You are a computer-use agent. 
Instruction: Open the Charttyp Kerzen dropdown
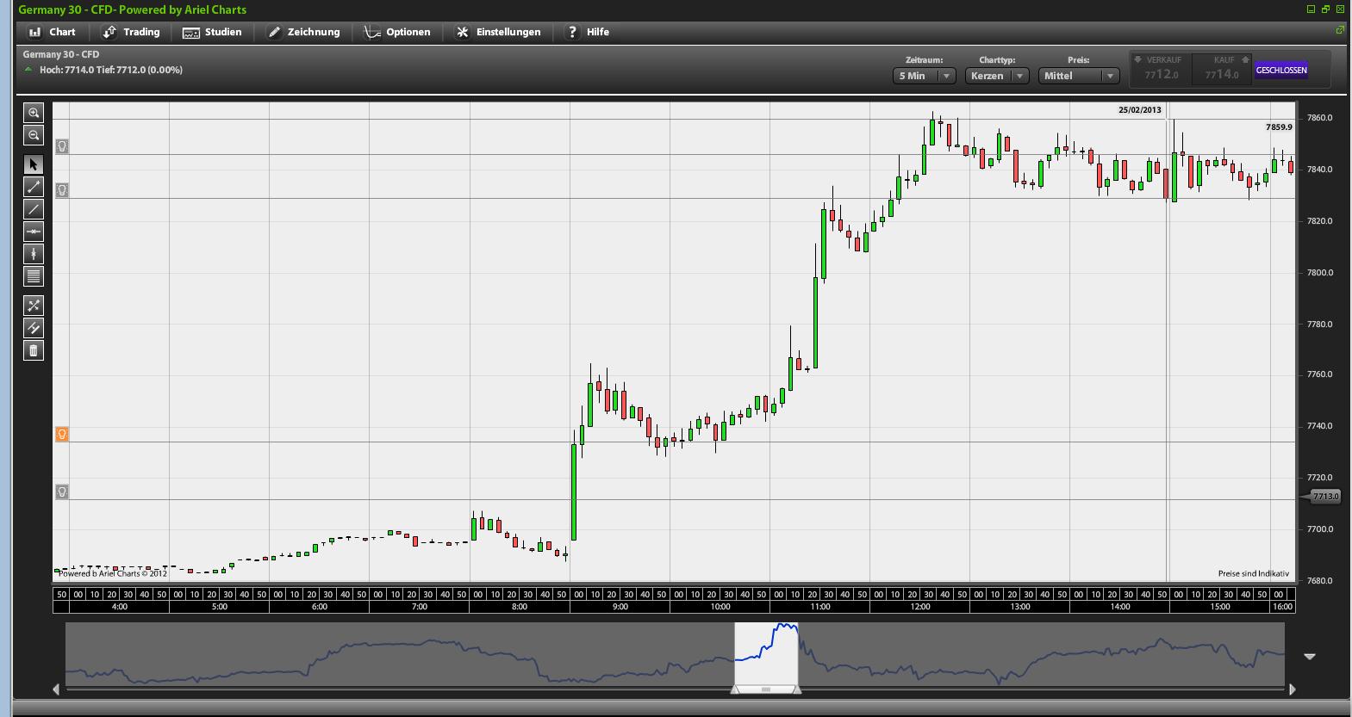tap(998, 76)
